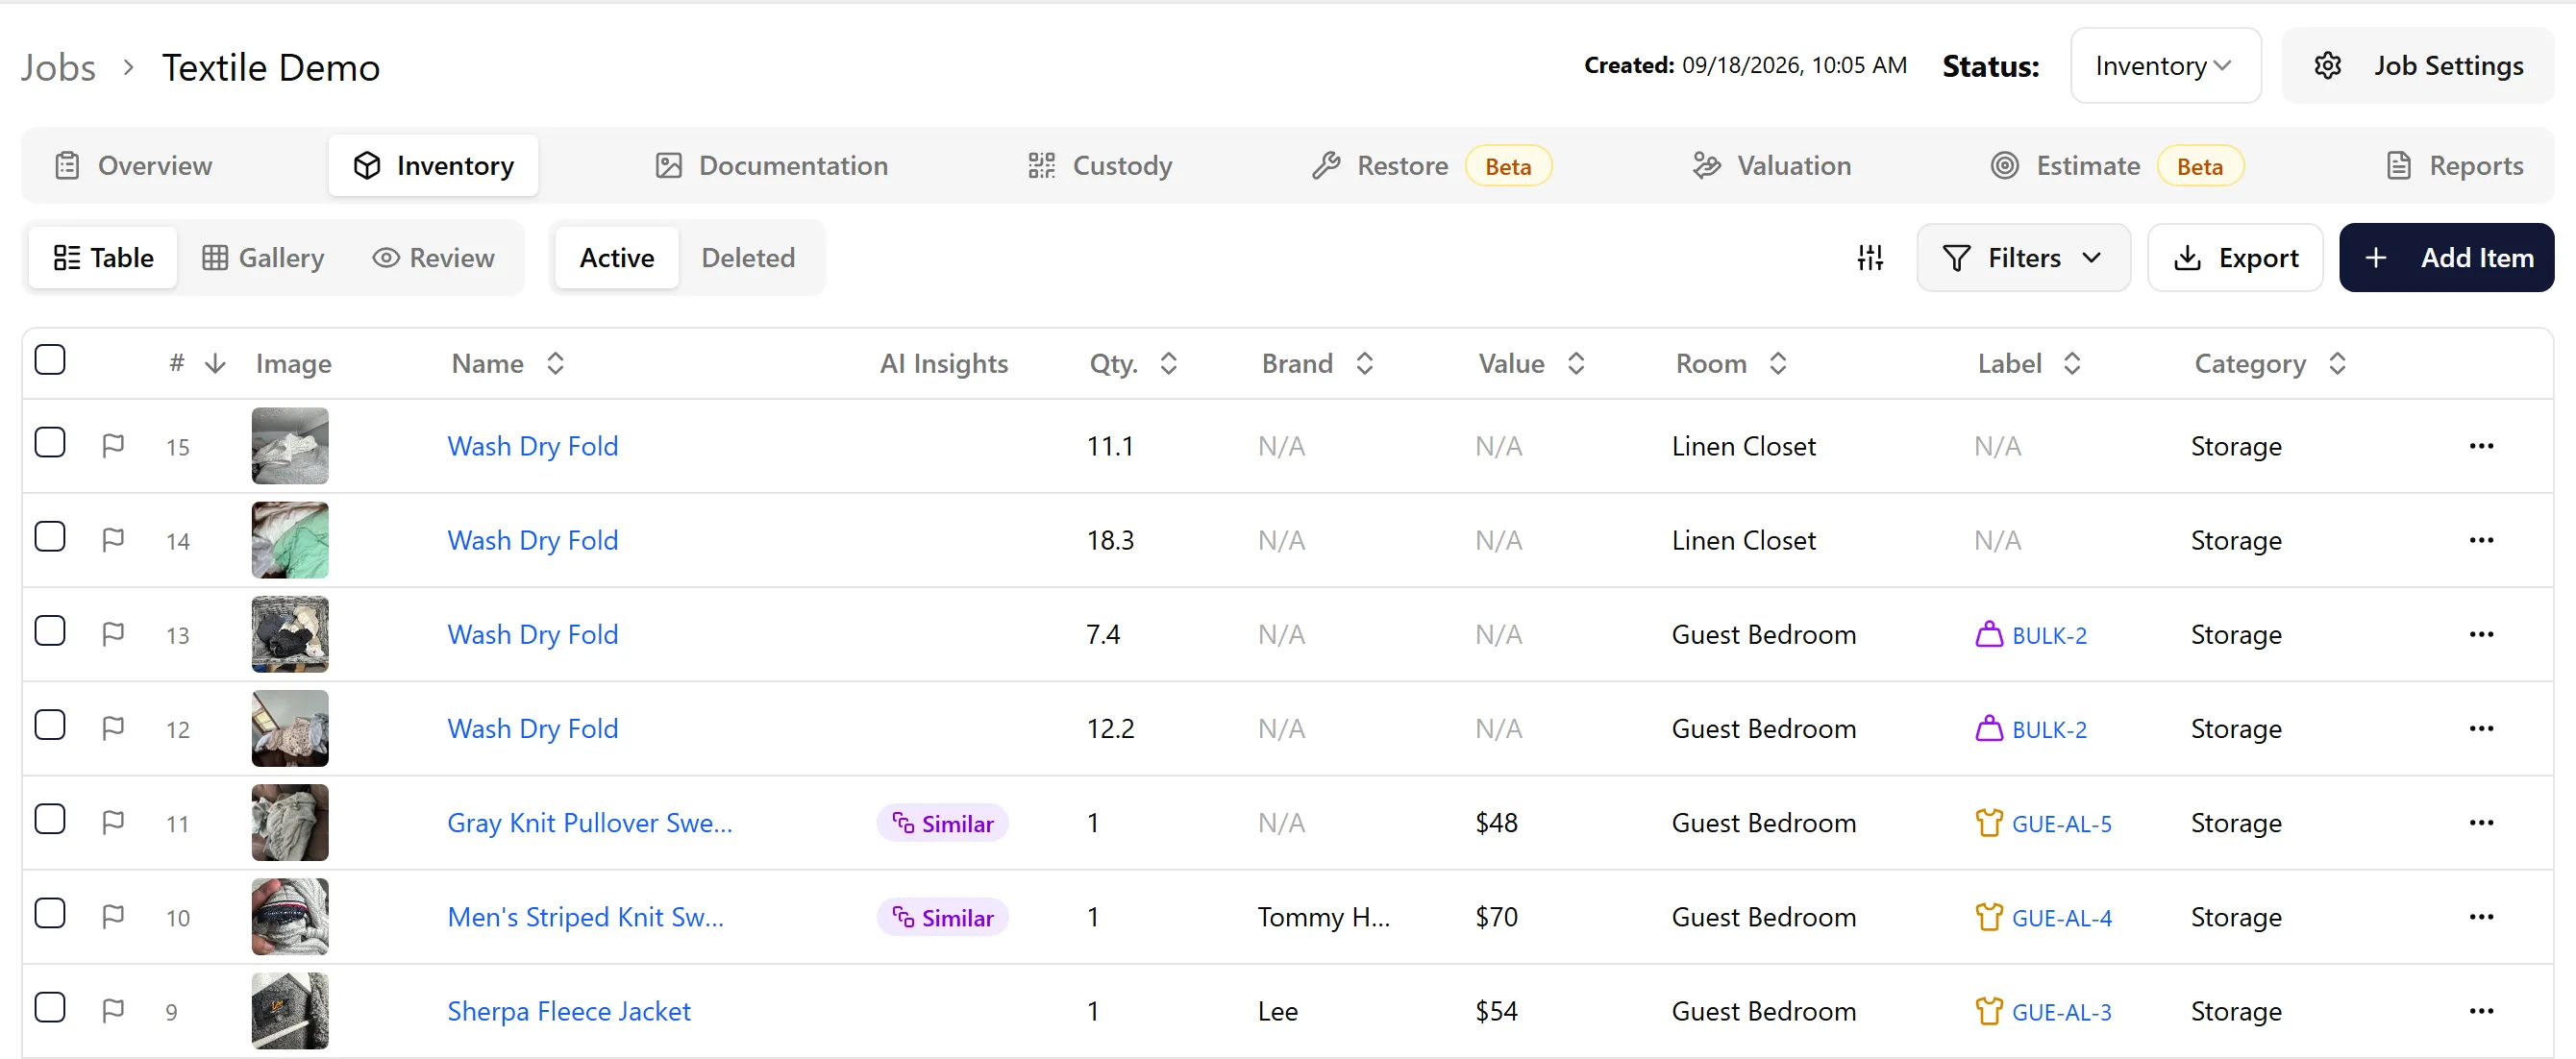2576x1059 pixels.
Task: Switch to Gallery view
Action: (x=264, y=258)
